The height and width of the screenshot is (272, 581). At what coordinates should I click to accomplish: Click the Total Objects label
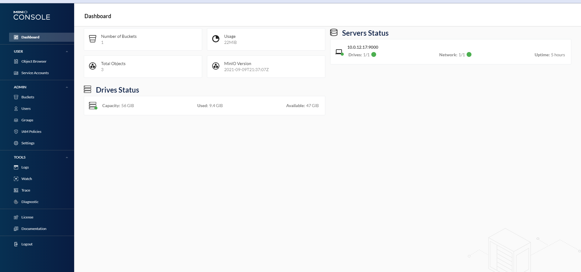pyautogui.click(x=113, y=64)
